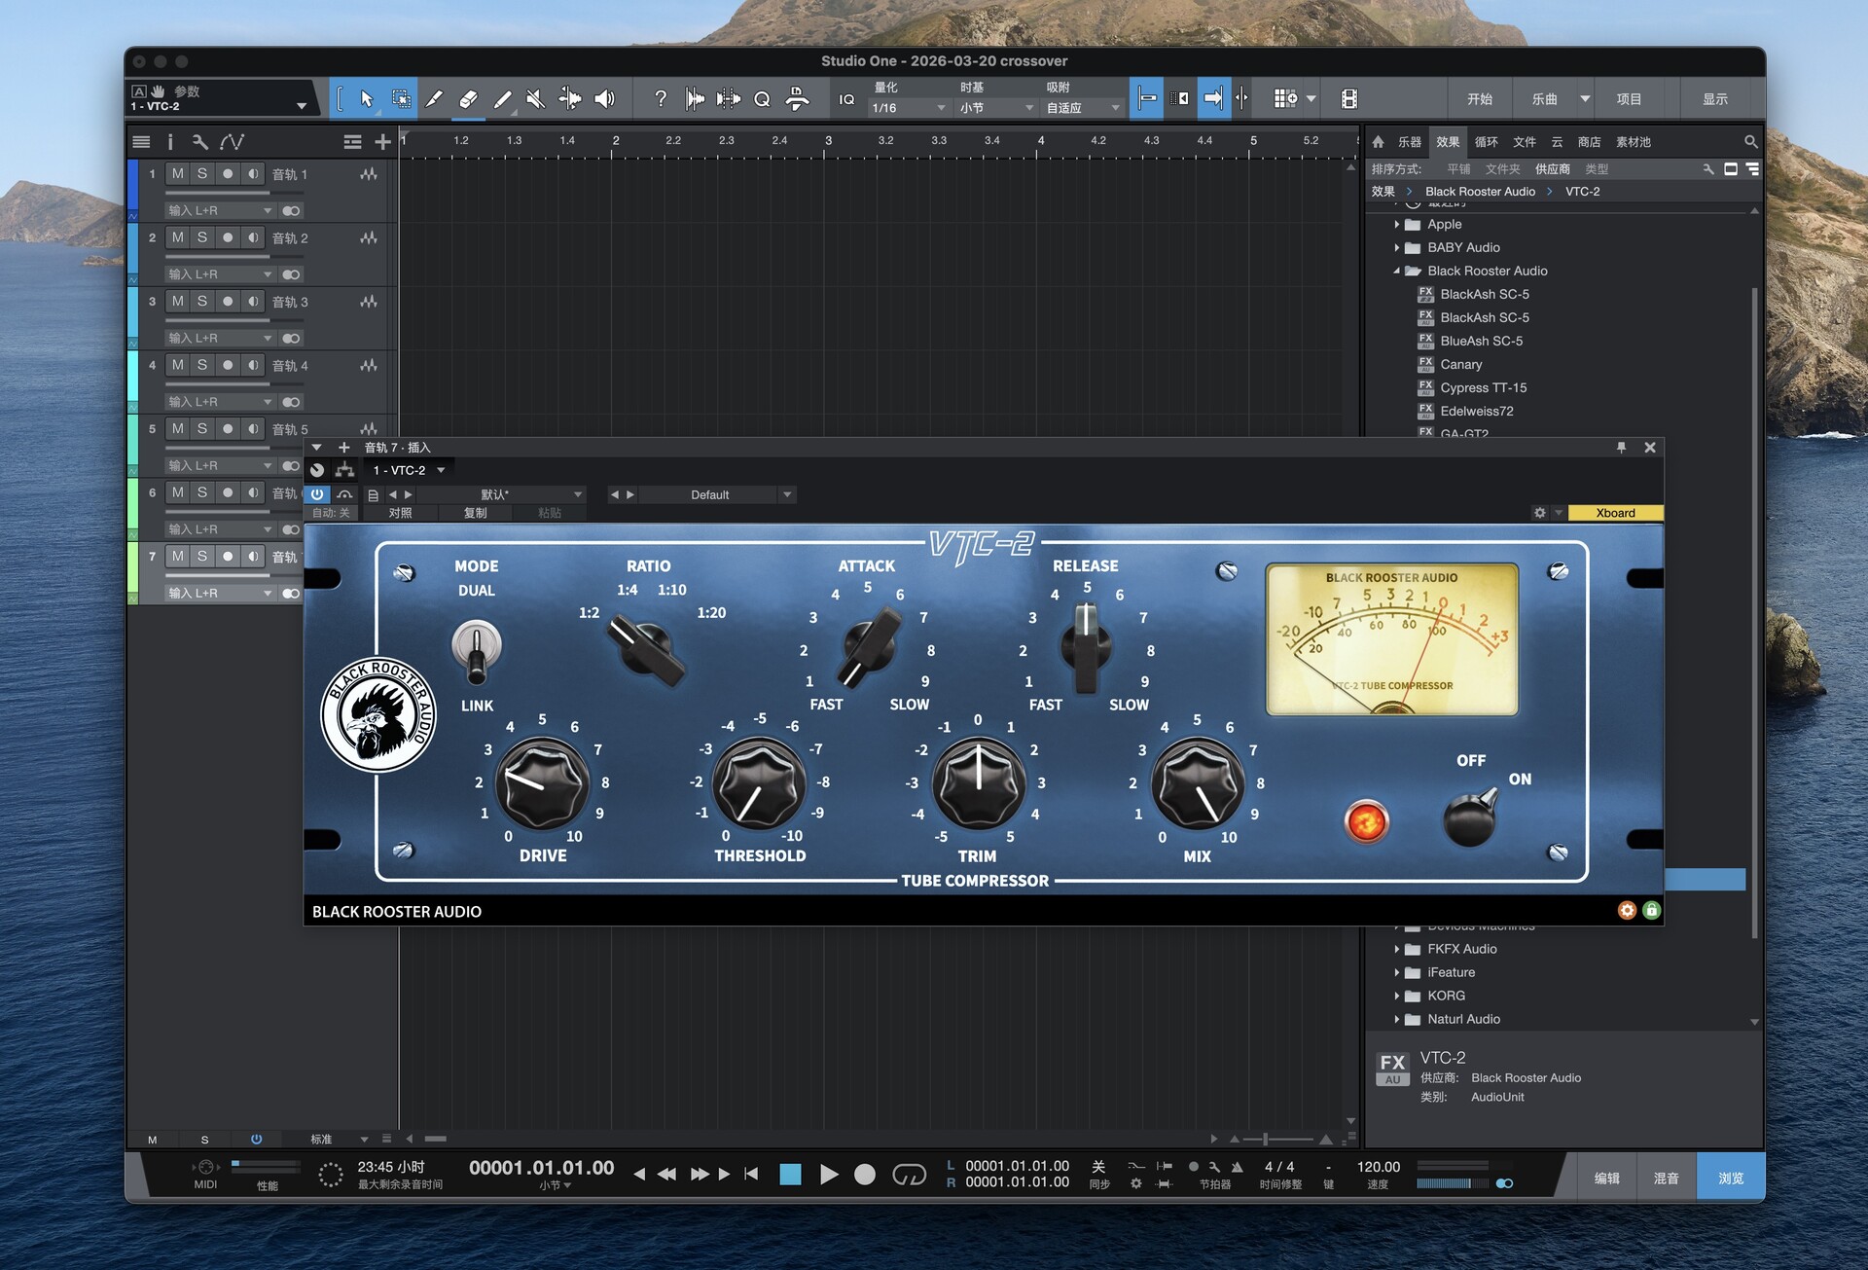1868x1270 pixels.
Task: Toggle the Loop button in transport
Action: click(x=909, y=1175)
